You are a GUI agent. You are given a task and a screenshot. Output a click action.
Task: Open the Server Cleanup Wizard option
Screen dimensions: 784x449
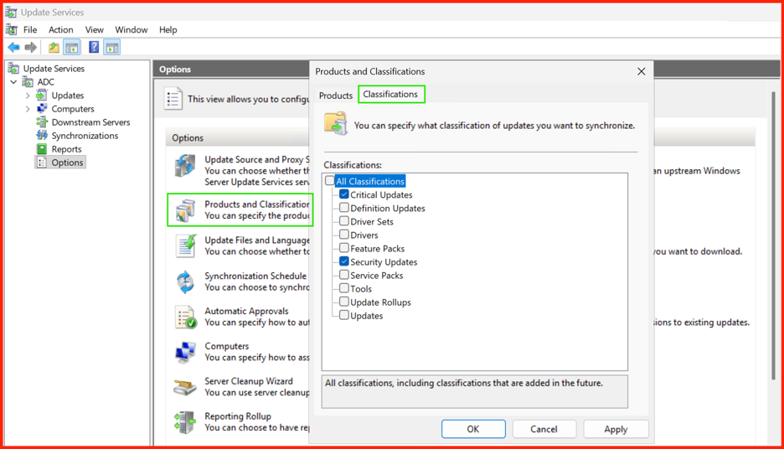click(x=249, y=381)
